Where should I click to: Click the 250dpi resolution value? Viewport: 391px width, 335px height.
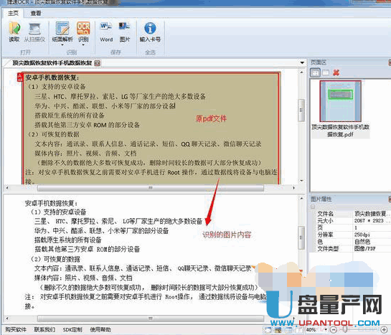coord(362,235)
